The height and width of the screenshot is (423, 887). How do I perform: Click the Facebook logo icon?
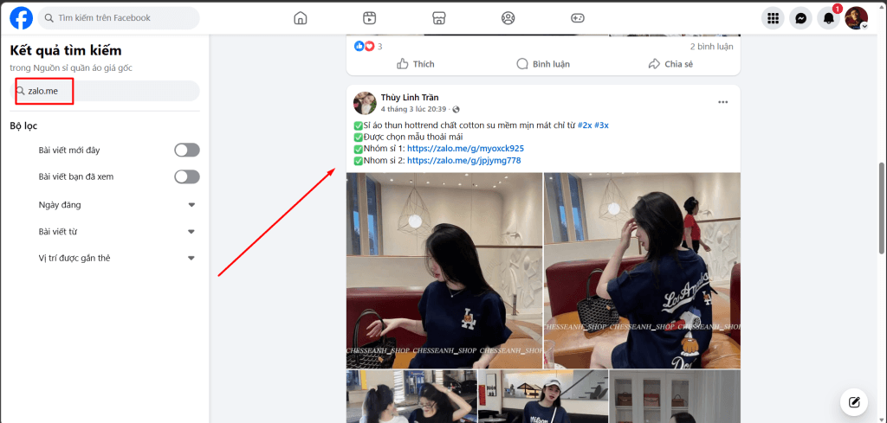click(x=22, y=18)
